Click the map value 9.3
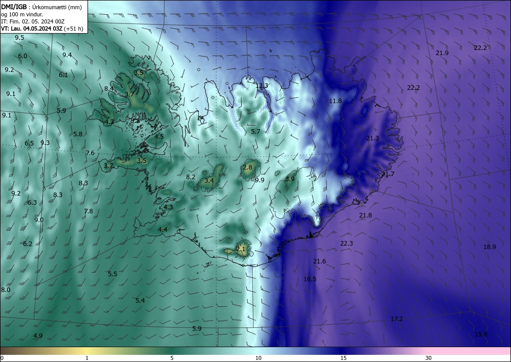The width and height of the screenshot is (511, 362). click(45, 142)
